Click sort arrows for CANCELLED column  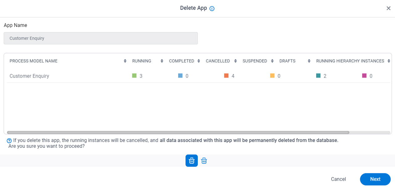(x=235, y=61)
